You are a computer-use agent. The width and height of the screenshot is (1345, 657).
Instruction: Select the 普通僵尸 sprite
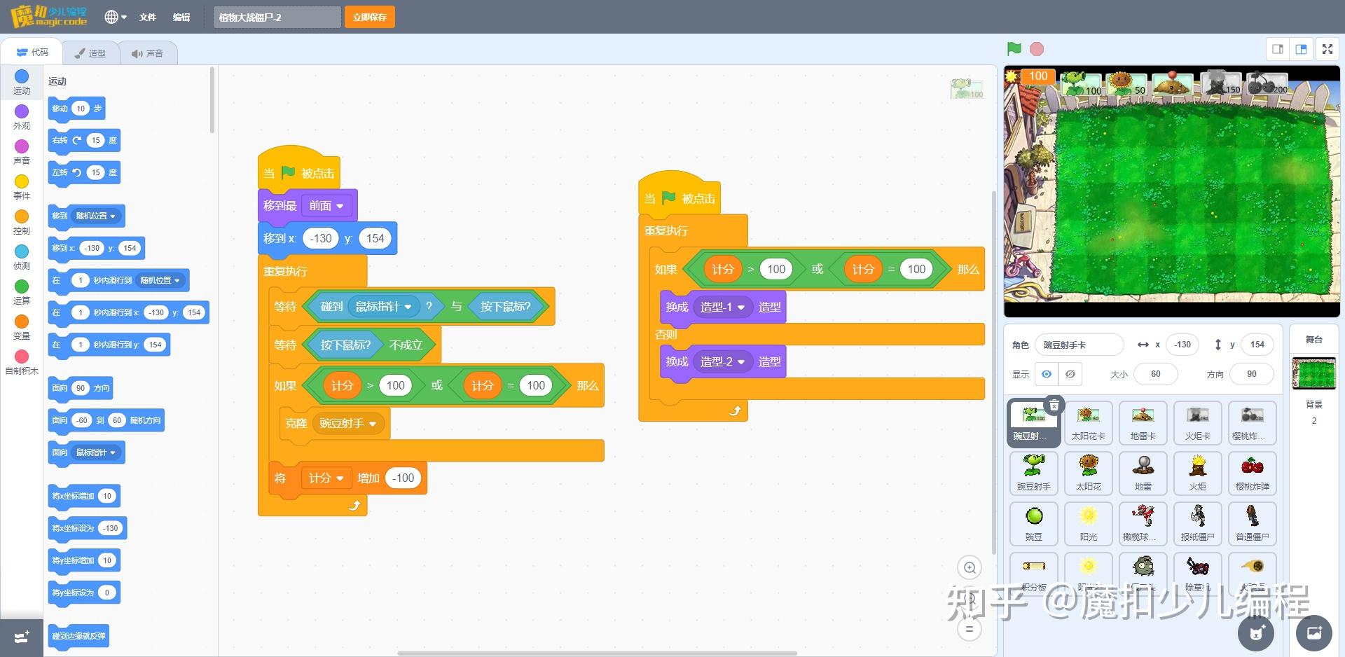1253,524
